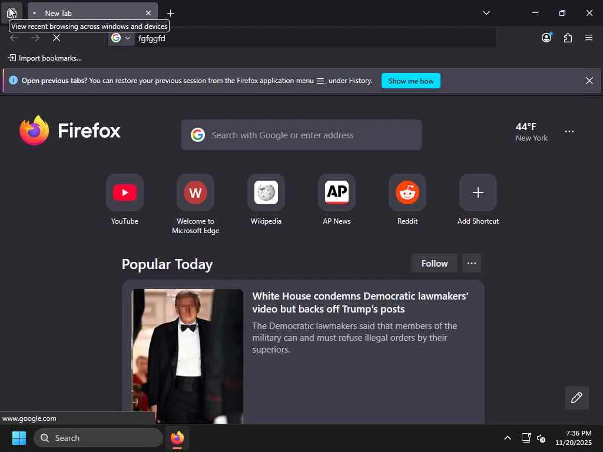The width and height of the screenshot is (603, 452).
Task: Open the clock showing 7:36 PM
Action: (574, 438)
